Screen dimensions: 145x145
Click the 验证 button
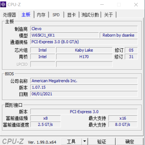(x=102, y=142)
